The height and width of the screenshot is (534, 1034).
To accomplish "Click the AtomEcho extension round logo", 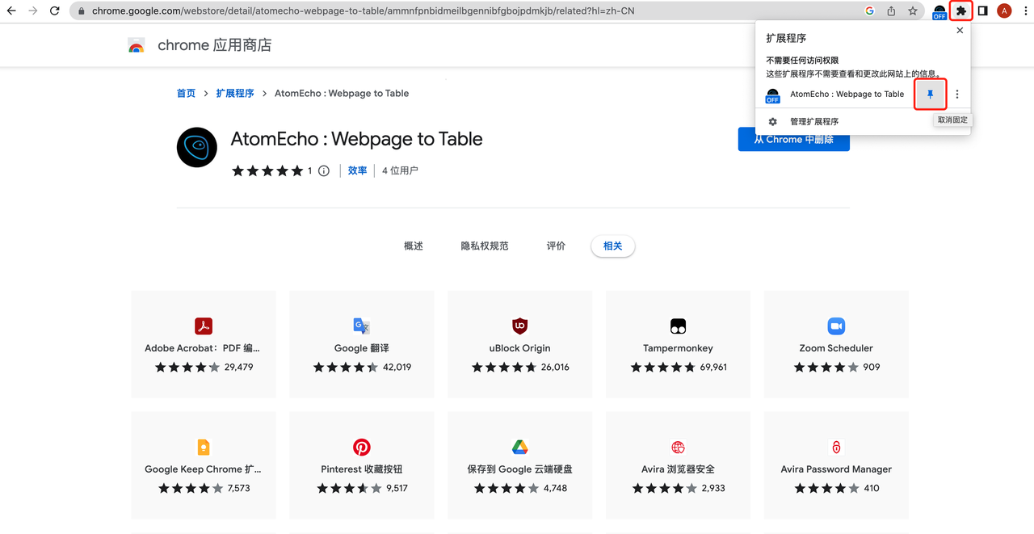I will tap(197, 147).
